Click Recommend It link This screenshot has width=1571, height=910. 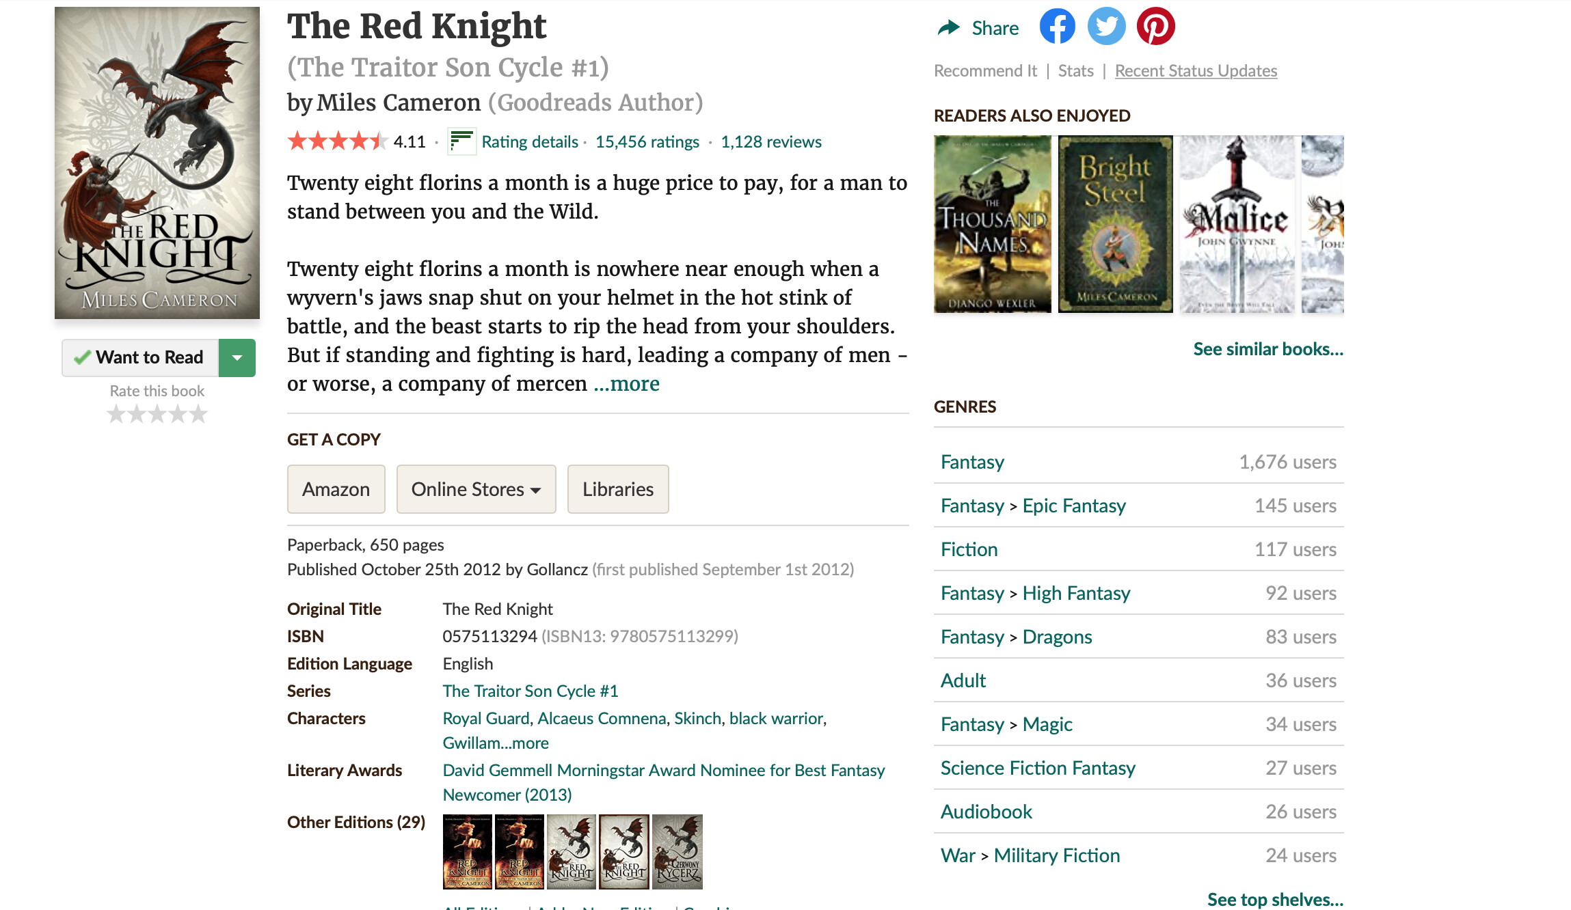point(985,71)
